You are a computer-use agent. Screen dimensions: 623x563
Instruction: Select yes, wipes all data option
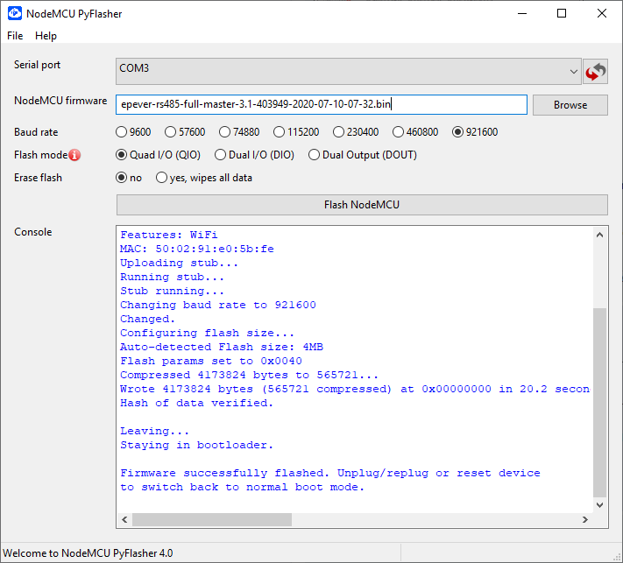coord(162,178)
